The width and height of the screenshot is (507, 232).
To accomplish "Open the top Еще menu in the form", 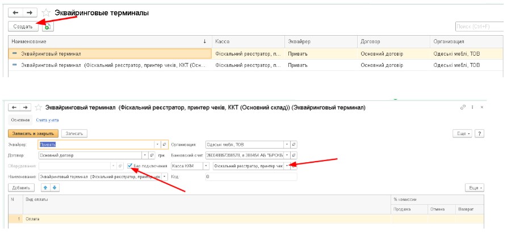I will (x=462, y=133).
